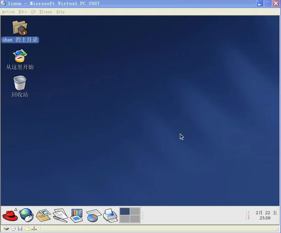Open the Action menu
Screen dimensions: 281x233
tap(8, 11)
